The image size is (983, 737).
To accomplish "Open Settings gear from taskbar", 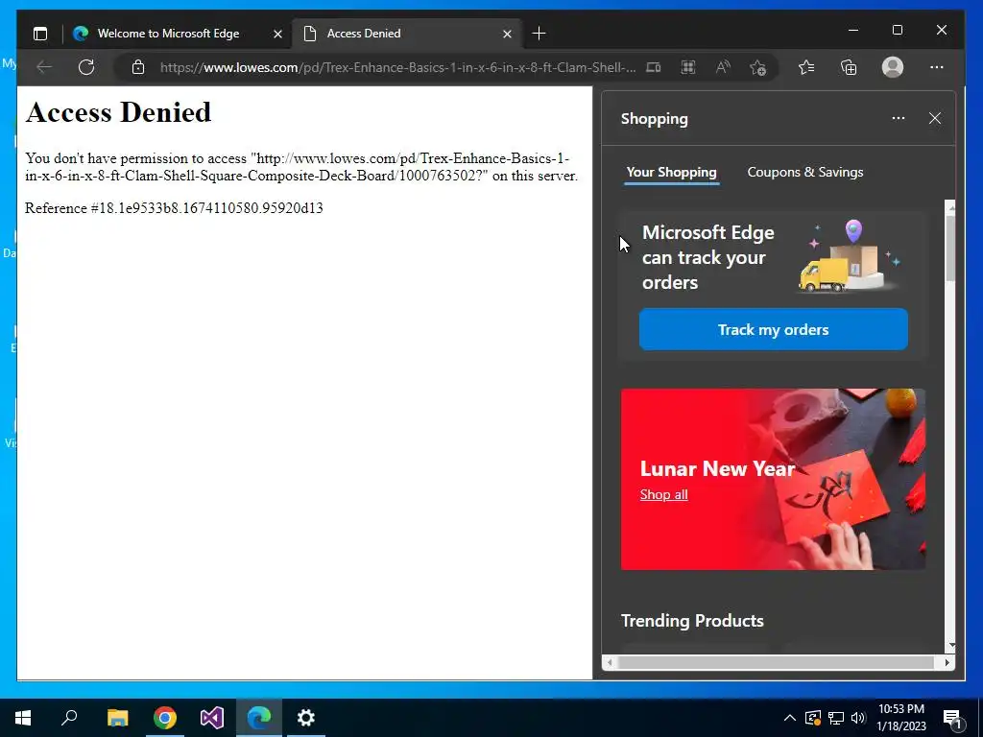I will coord(306,718).
